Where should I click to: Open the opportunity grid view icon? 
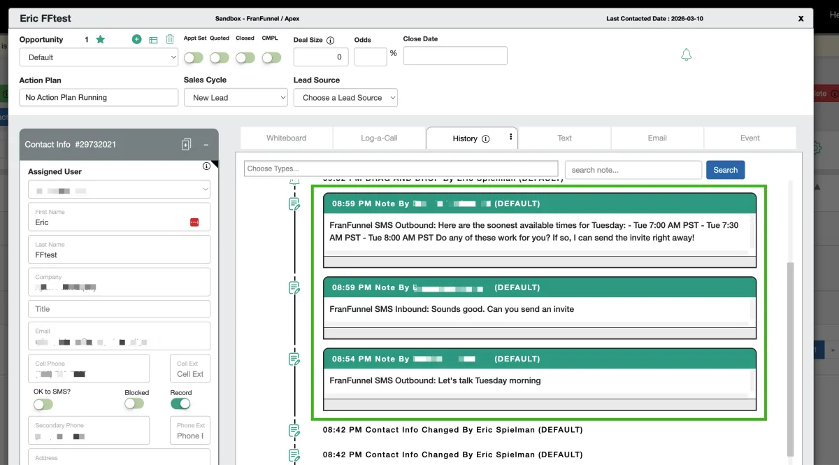pos(153,39)
